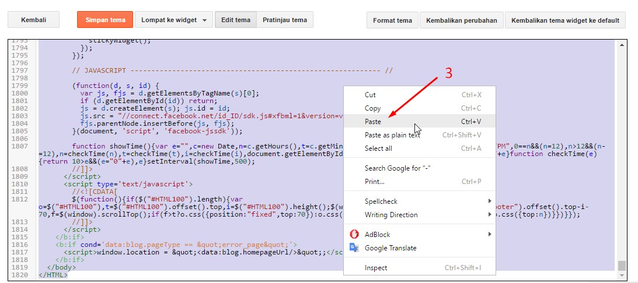Switch to Pratinjau tema tab

[x=285, y=20]
